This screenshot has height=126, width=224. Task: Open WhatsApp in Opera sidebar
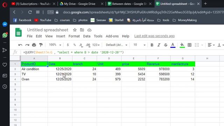pyautogui.click(x=5, y=35)
